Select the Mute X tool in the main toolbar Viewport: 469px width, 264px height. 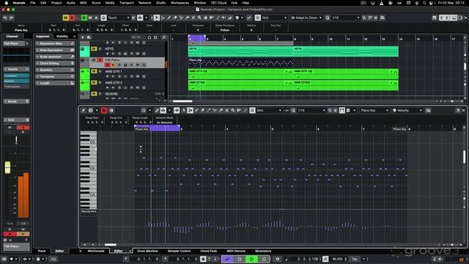[x=193, y=18]
